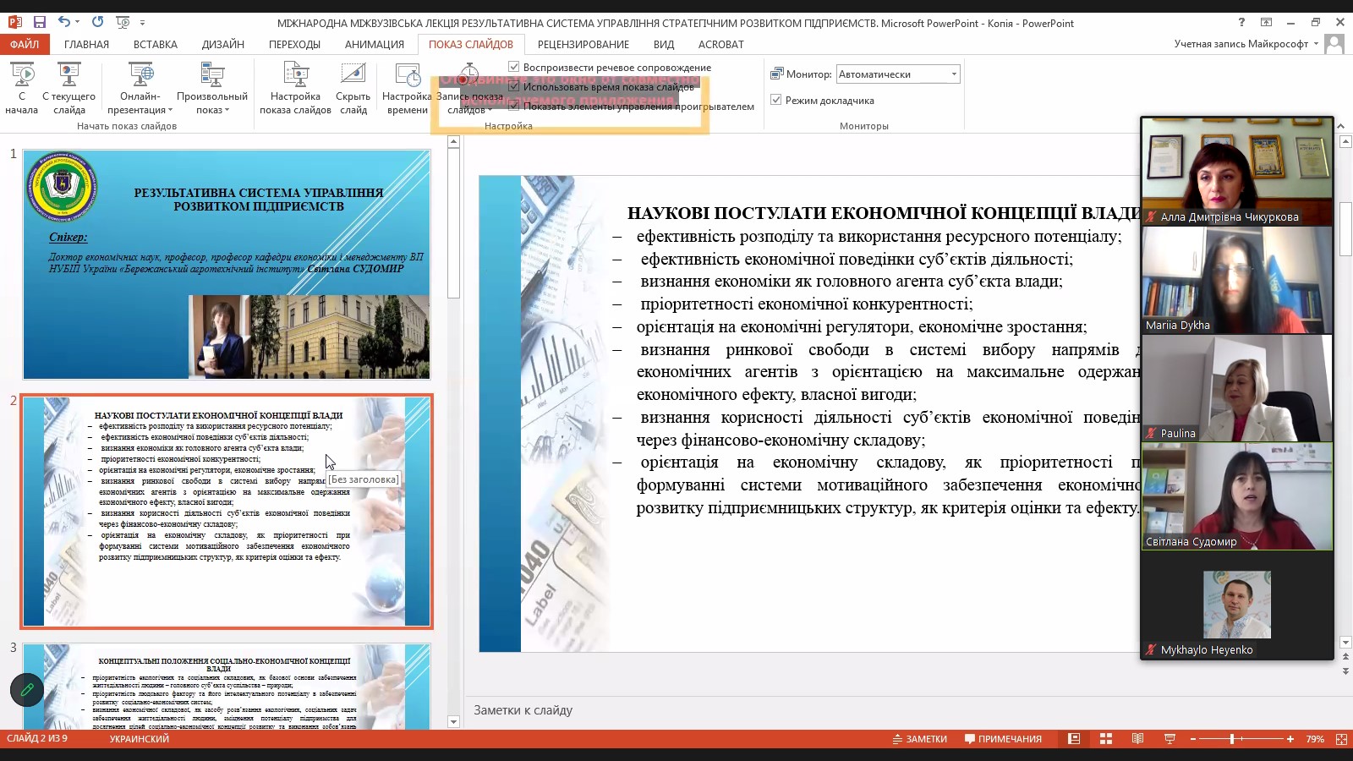Click the zoom slider handle
This screenshot has height=761, width=1353.
point(1232,739)
